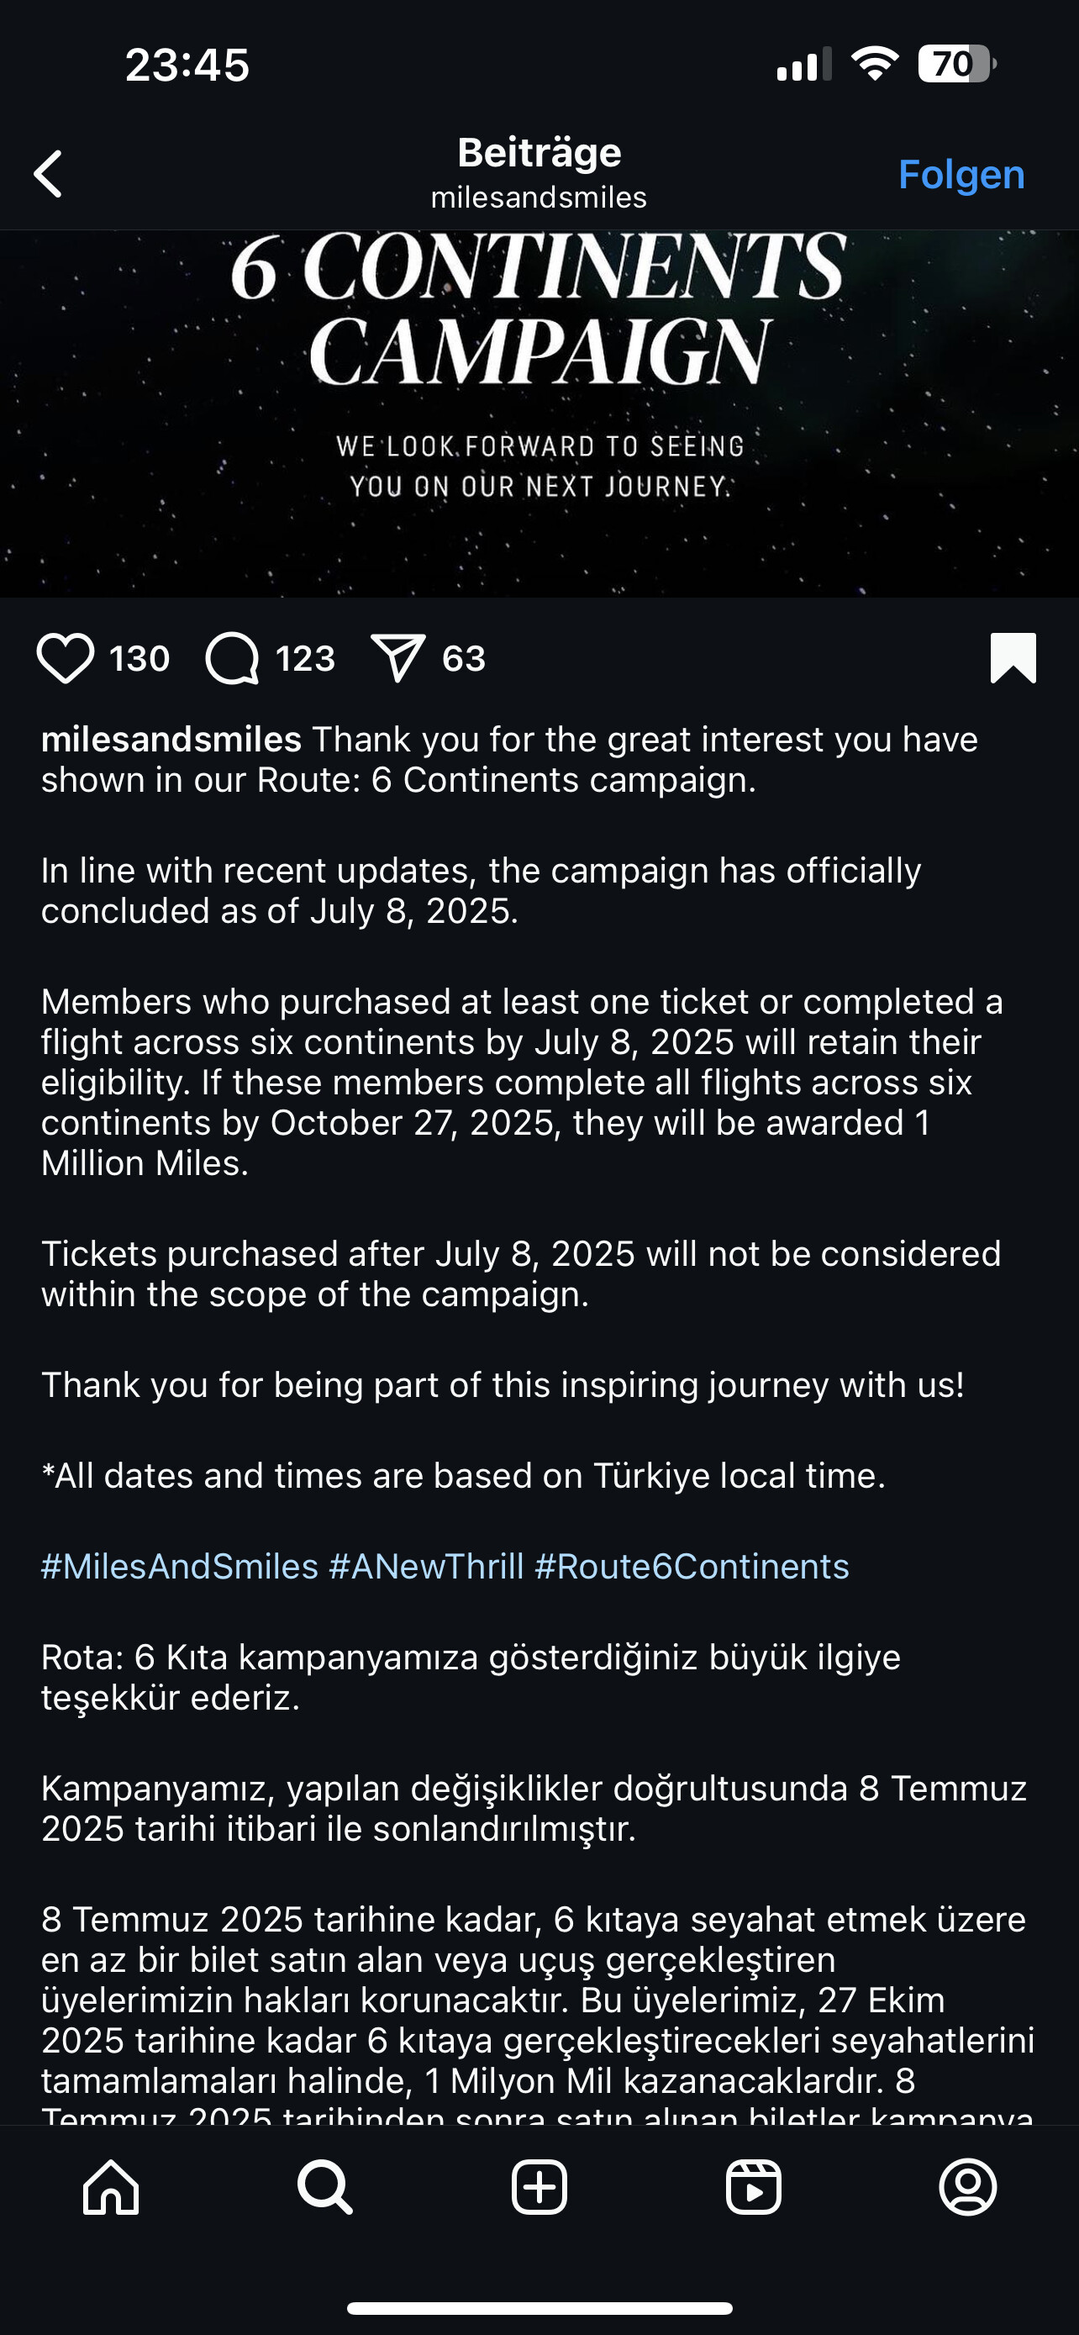The image size is (1079, 2335).
Task: Tap the Folgen follow button
Action: point(961,174)
